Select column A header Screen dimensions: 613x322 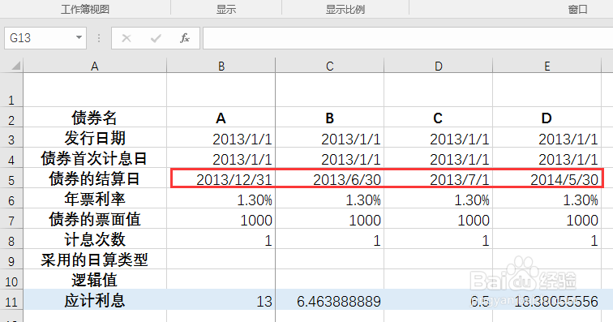(x=95, y=66)
